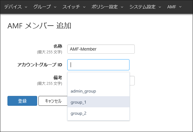Click the chevron next to デバイス
The height and width of the screenshot is (132, 193).
point(26,7)
